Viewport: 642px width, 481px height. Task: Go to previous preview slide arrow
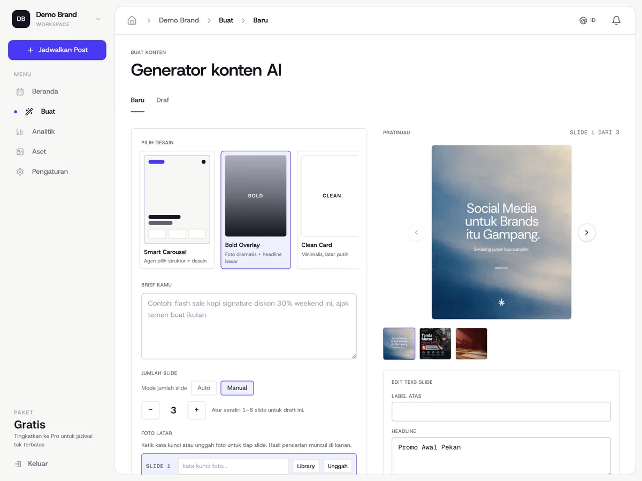click(x=416, y=232)
